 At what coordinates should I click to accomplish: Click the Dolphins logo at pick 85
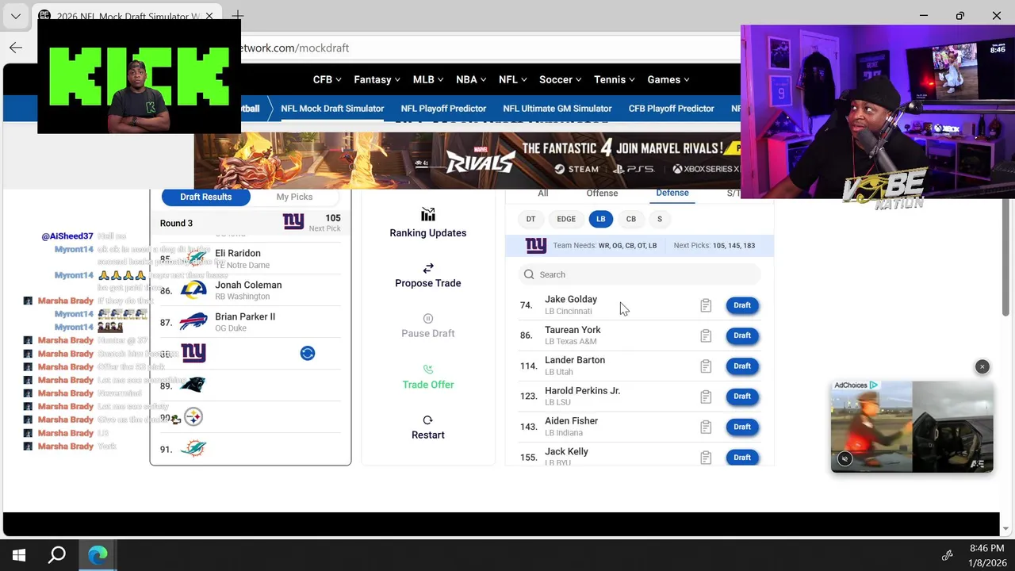(193, 259)
